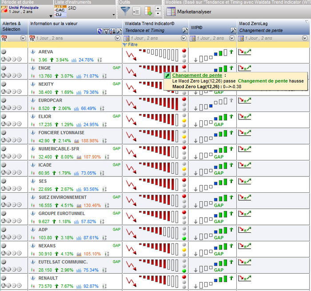Click the indent list tool in Outils

pyautogui.click(x=136, y=11)
